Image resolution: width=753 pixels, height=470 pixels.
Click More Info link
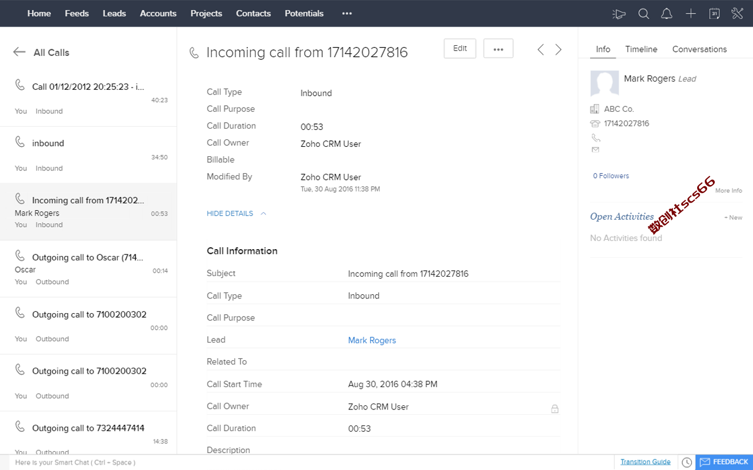coord(728,190)
